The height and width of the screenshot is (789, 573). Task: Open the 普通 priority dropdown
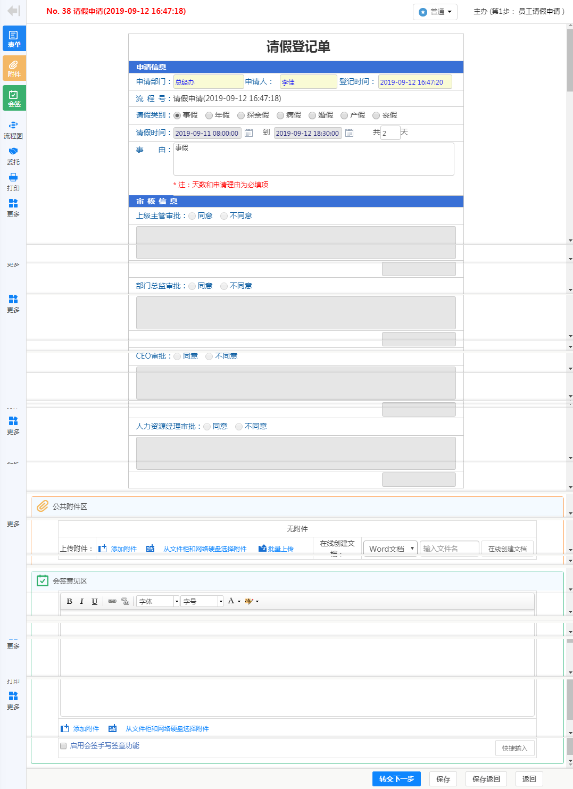click(x=435, y=12)
